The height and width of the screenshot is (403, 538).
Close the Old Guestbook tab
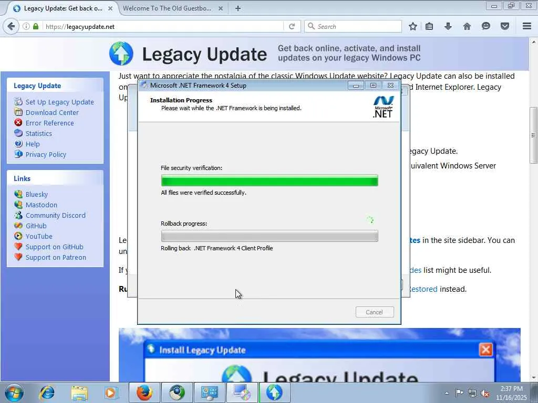tap(221, 8)
